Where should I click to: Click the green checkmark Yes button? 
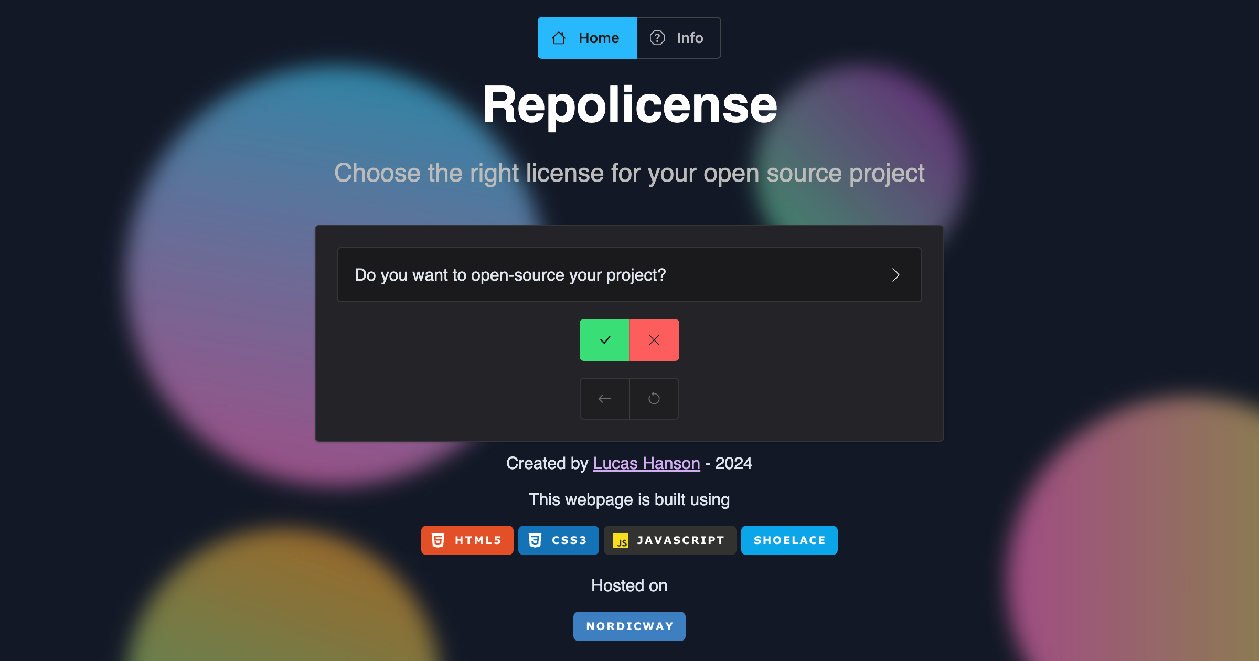pos(604,340)
